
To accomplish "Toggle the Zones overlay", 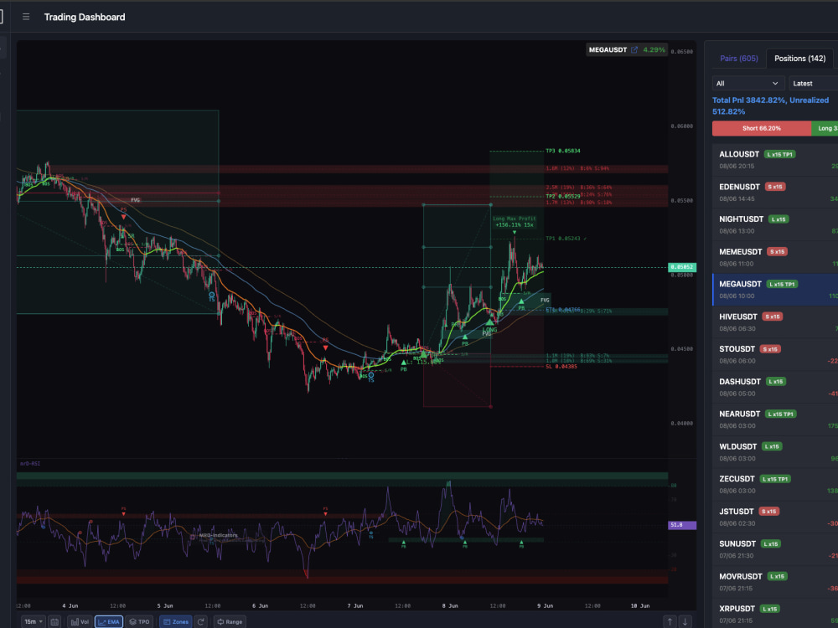I will (176, 621).
